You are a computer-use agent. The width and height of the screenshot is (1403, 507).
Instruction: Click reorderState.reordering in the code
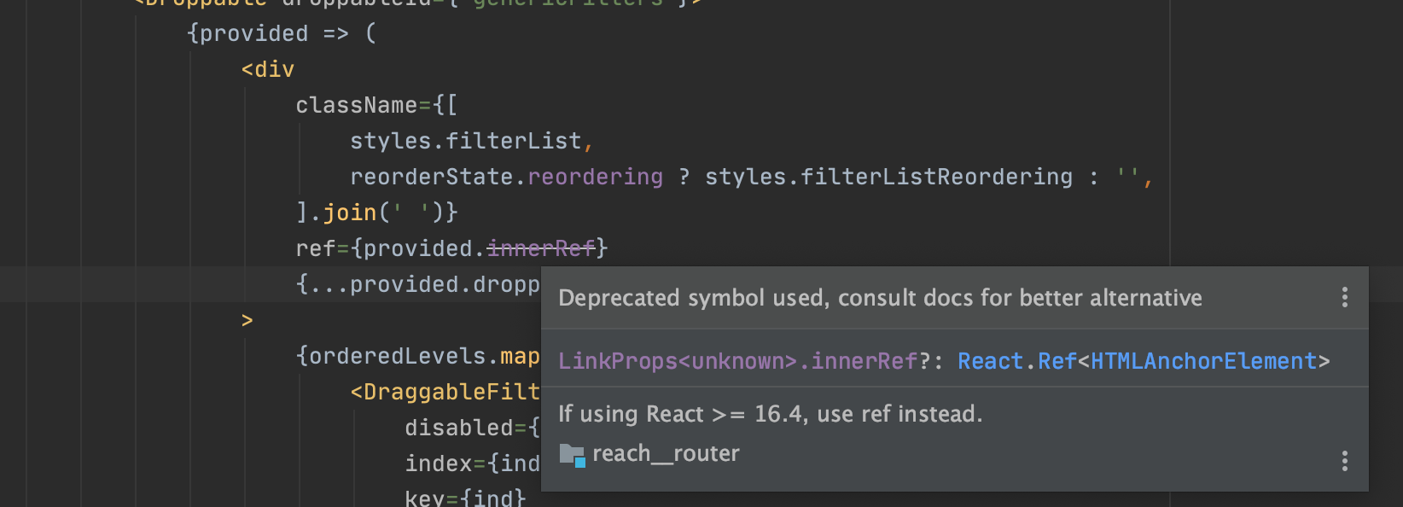pyautogui.click(x=506, y=177)
